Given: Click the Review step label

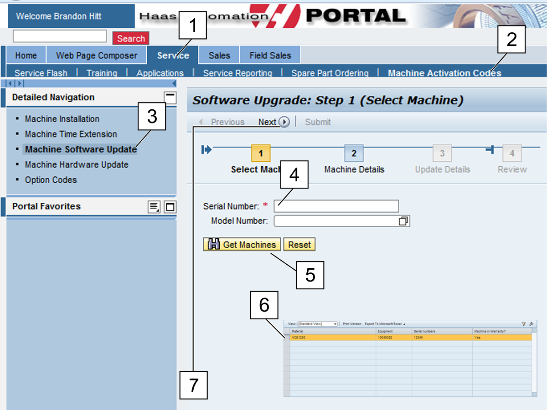Looking at the screenshot, I should click(512, 169).
